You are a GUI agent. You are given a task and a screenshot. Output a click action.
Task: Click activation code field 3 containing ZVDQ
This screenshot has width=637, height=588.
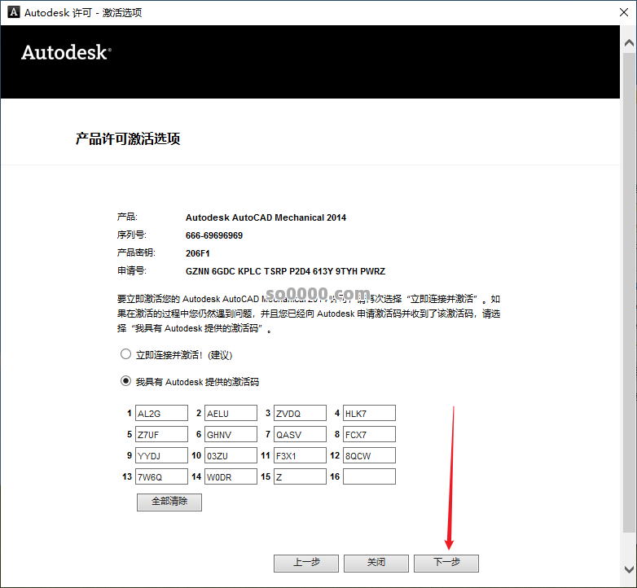(x=300, y=413)
